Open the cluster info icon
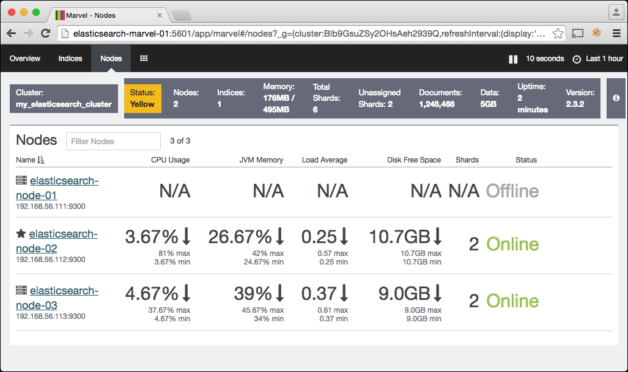This screenshot has width=628, height=372. tap(616, 98)
